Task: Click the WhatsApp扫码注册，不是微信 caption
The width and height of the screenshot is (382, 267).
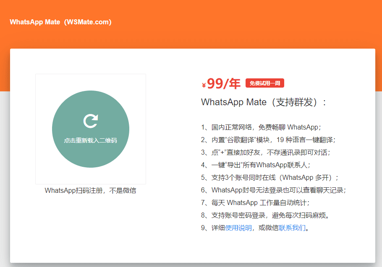Action: pyautogui.click(x=90, y=191)
